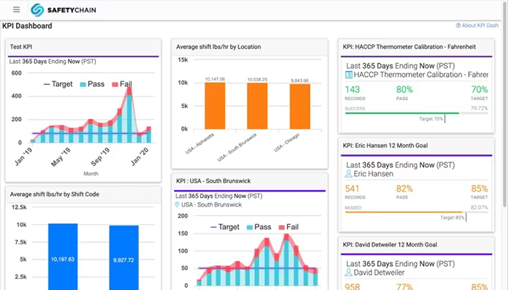Open the hamburger navigation menu

coord(17,9)
